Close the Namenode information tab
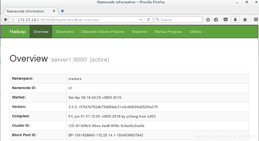Viewport: 259px width, 141px height. [54, 11]
